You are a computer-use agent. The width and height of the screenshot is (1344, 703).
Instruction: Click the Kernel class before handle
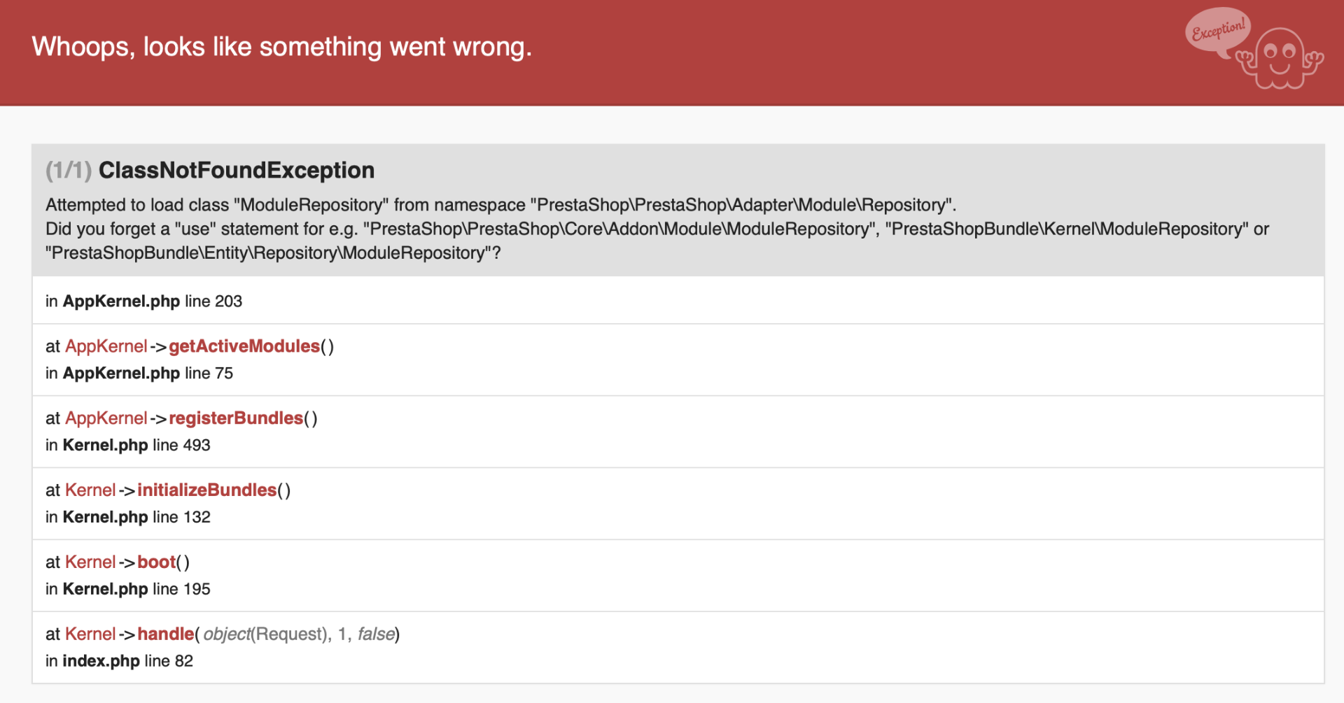click(90, 634)
